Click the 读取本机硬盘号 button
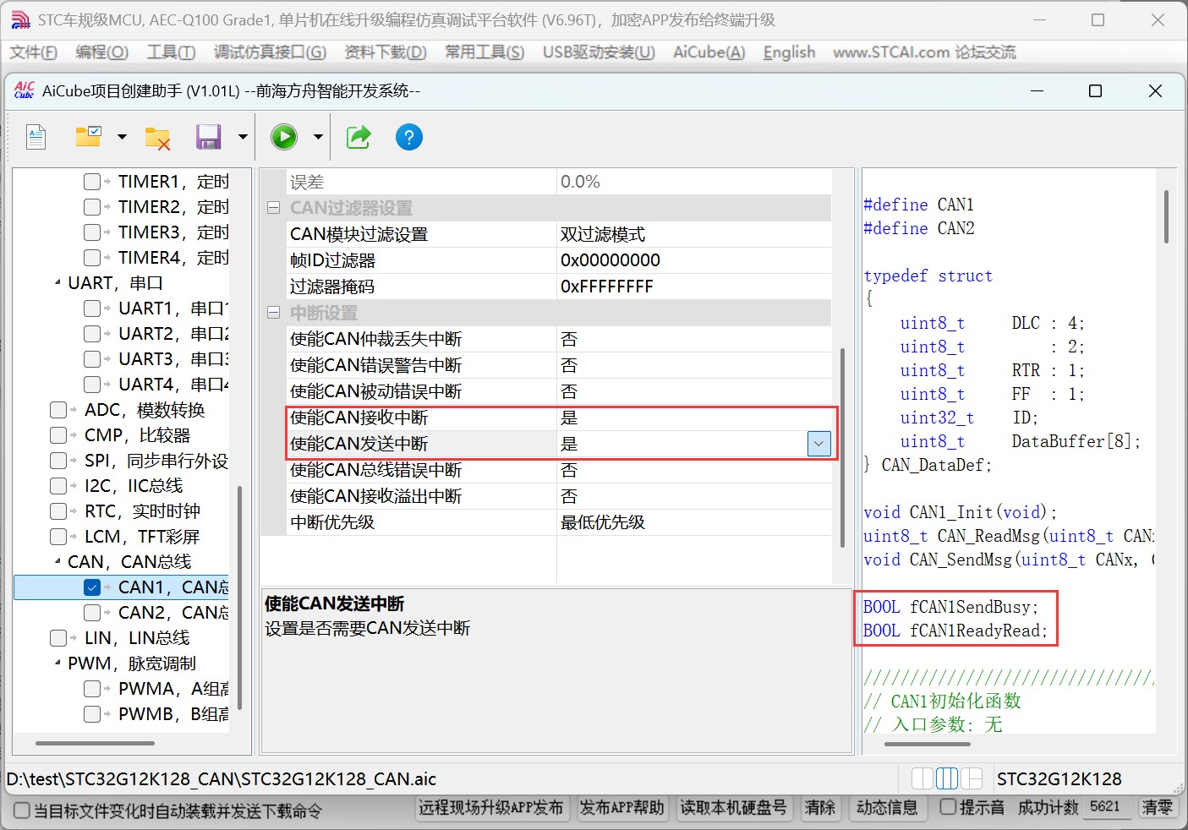The height and width of the screenshot is (830, 1188). pyautogui.click(x=734, y=808)
